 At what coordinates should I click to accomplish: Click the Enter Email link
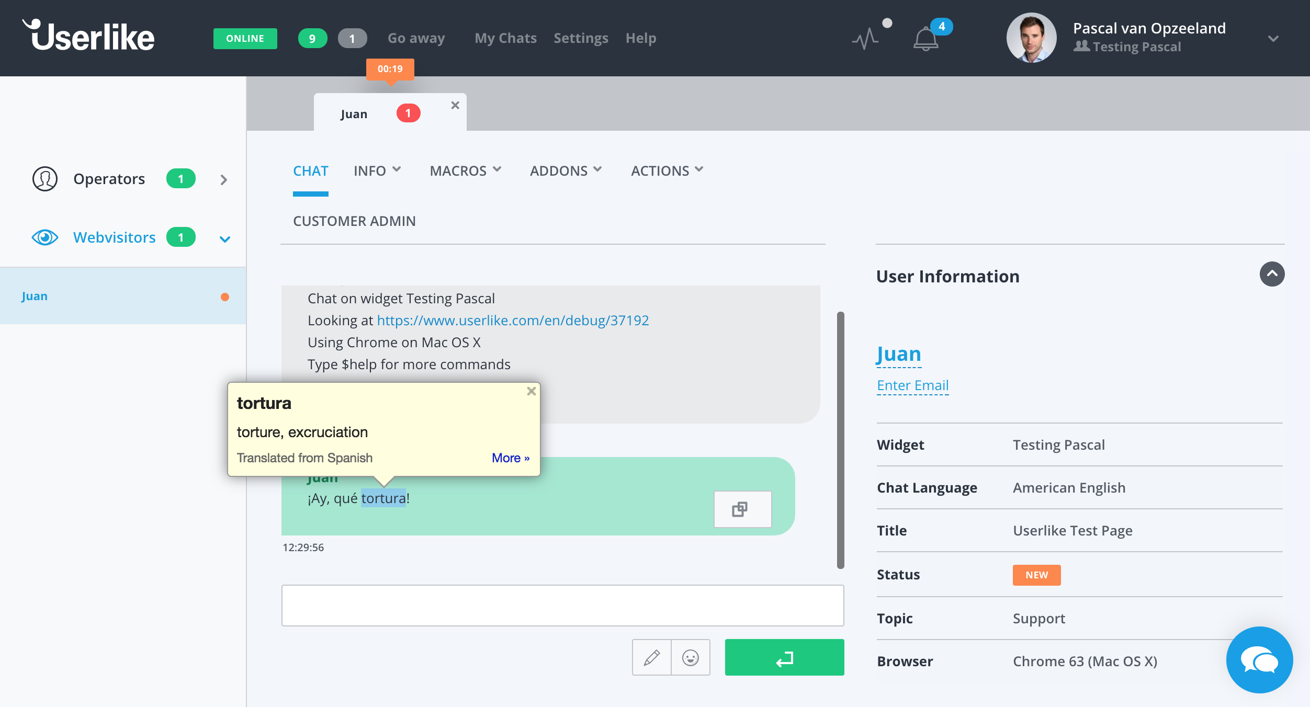913,385
